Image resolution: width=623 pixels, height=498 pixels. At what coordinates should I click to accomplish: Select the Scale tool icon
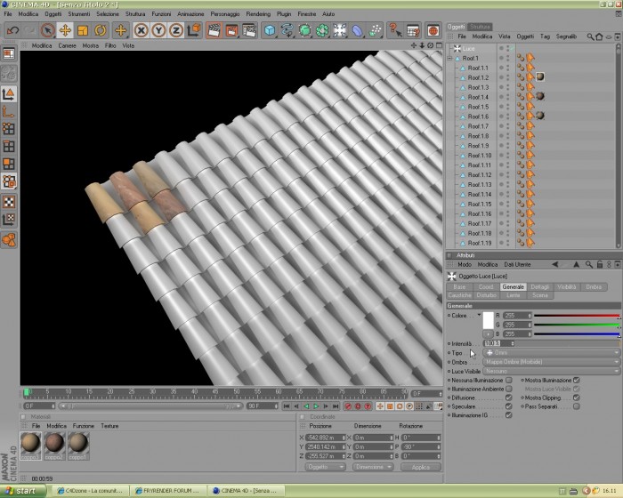[83, 30]
